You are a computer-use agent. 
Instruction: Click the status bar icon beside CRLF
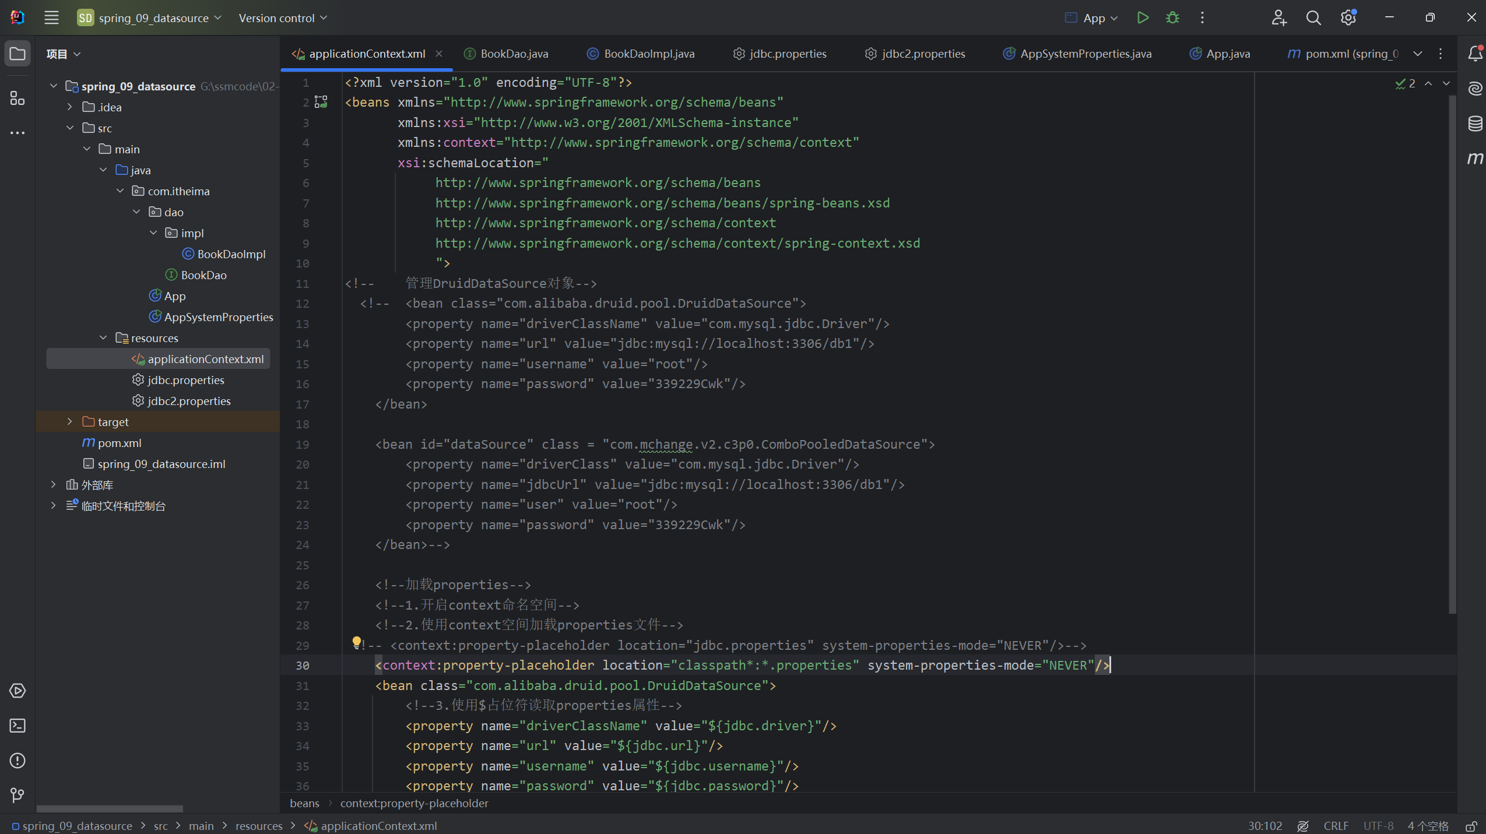(x=1303, y=826)
